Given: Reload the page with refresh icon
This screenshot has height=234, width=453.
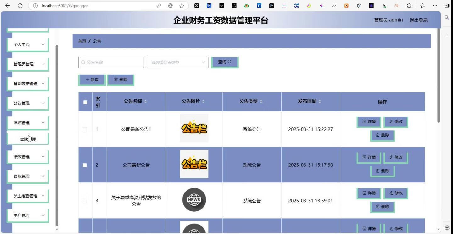Looking at the screenshot, I should pos(20,6).
